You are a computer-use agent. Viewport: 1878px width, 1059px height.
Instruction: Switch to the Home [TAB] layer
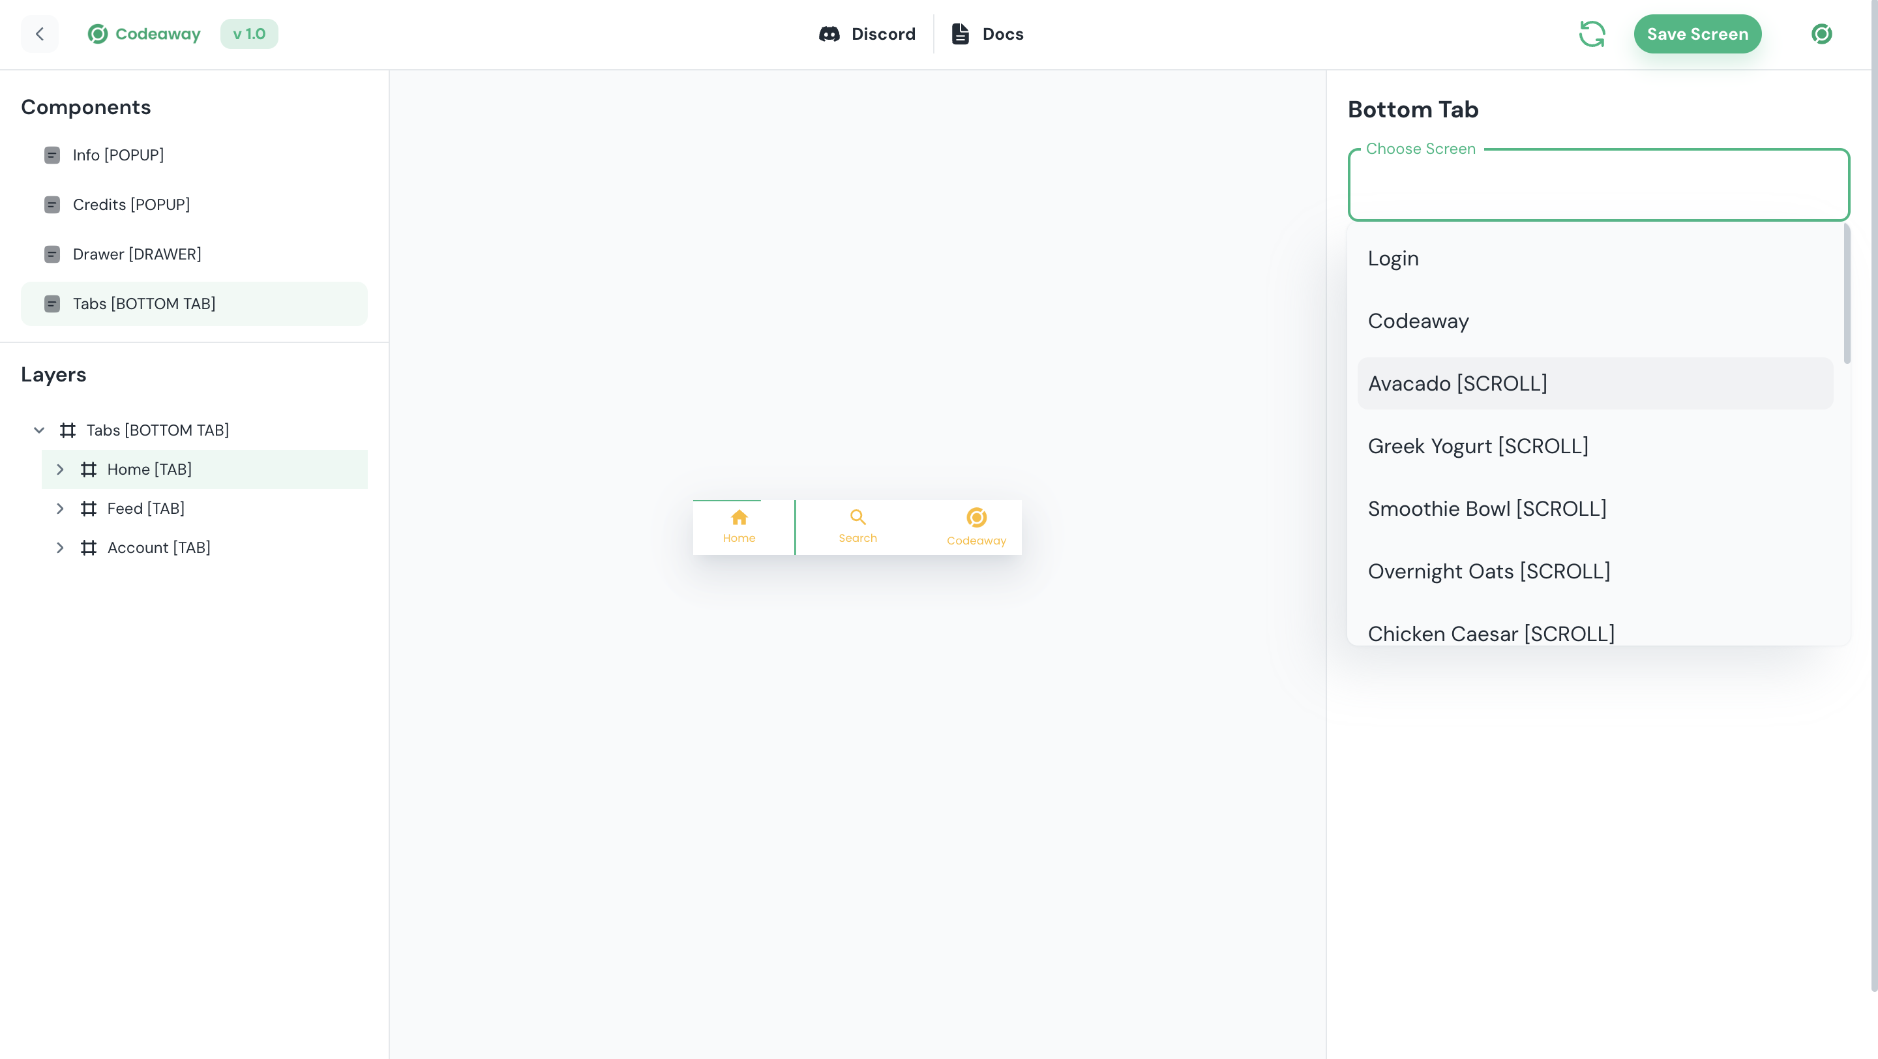coord(149,470)
